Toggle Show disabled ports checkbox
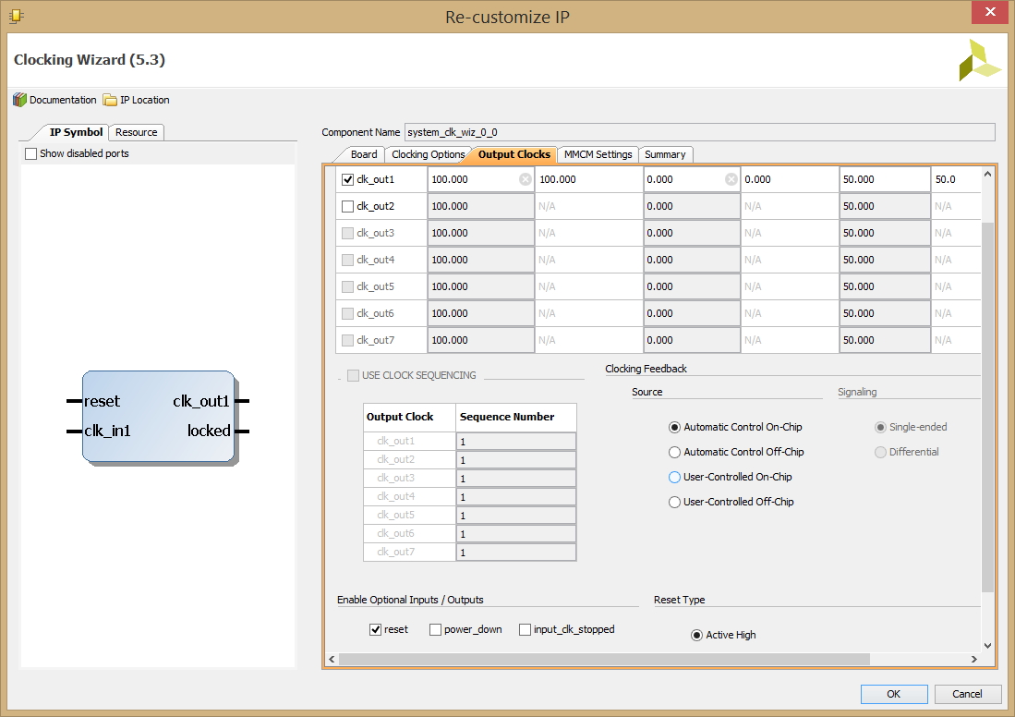The image size is (1015, 717). click(x=30, y=153)
